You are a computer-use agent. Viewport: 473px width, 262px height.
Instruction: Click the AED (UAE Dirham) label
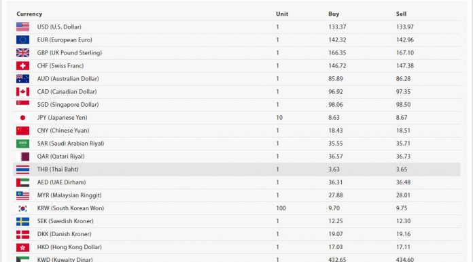point(61,182)
